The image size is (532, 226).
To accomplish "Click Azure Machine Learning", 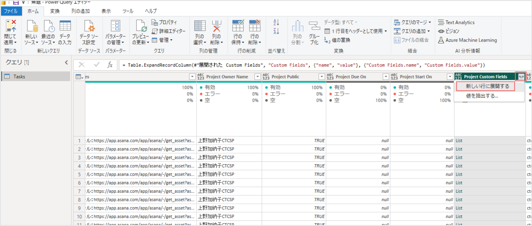I will coord(468,40).
